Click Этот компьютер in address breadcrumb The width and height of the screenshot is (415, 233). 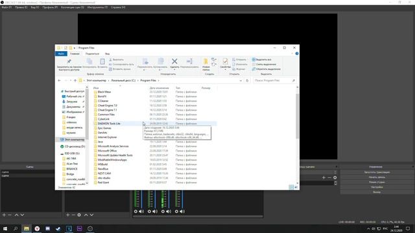coord(97,80)
